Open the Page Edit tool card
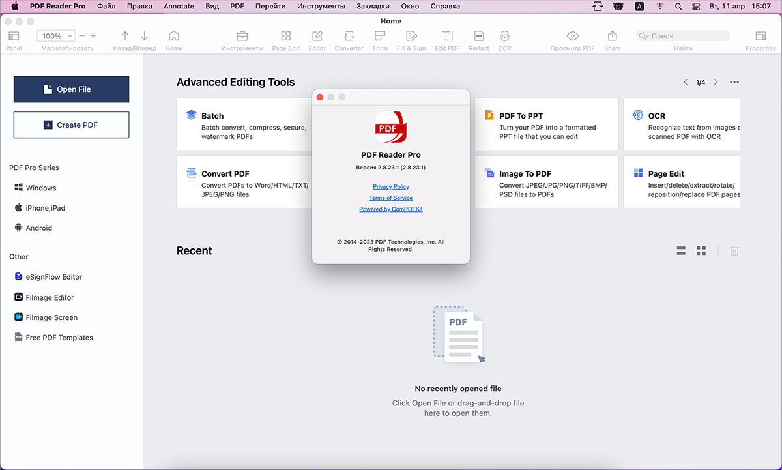 click(x=682, y=182)
